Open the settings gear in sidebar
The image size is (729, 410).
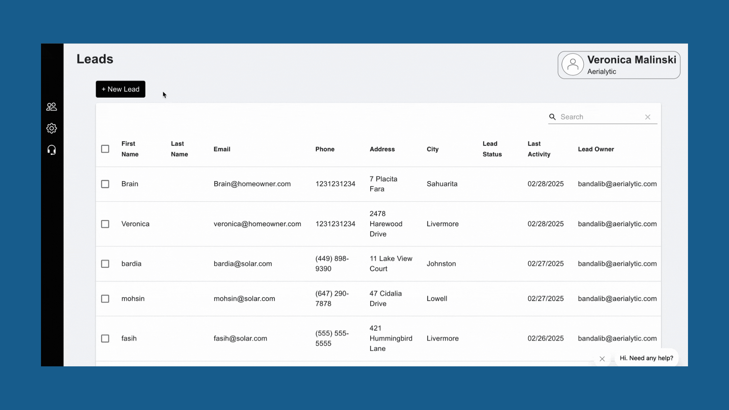tap(52, 128)
